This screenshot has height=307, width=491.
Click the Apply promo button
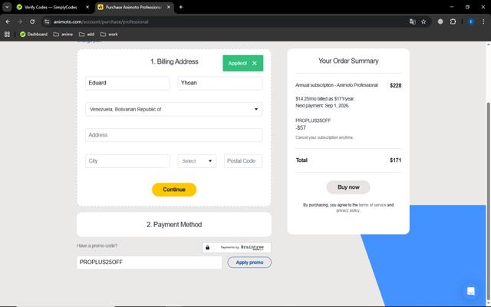click(x=249, y=262)
